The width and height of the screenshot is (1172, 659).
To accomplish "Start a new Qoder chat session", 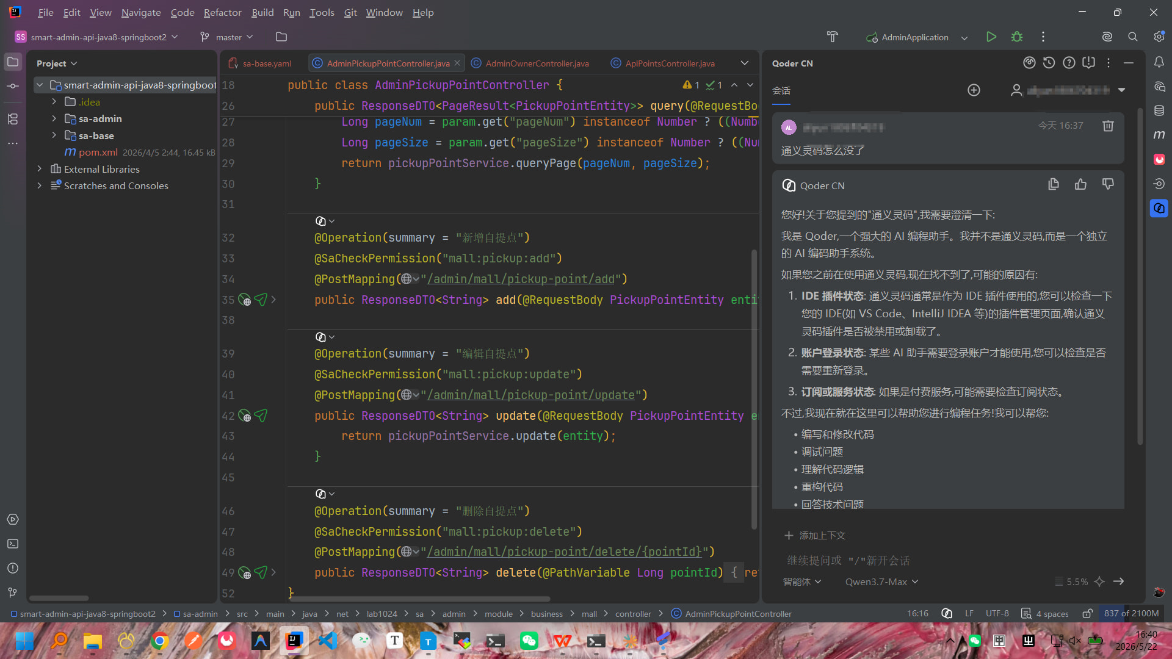I will pyautogui.click(x=974, y=90).
